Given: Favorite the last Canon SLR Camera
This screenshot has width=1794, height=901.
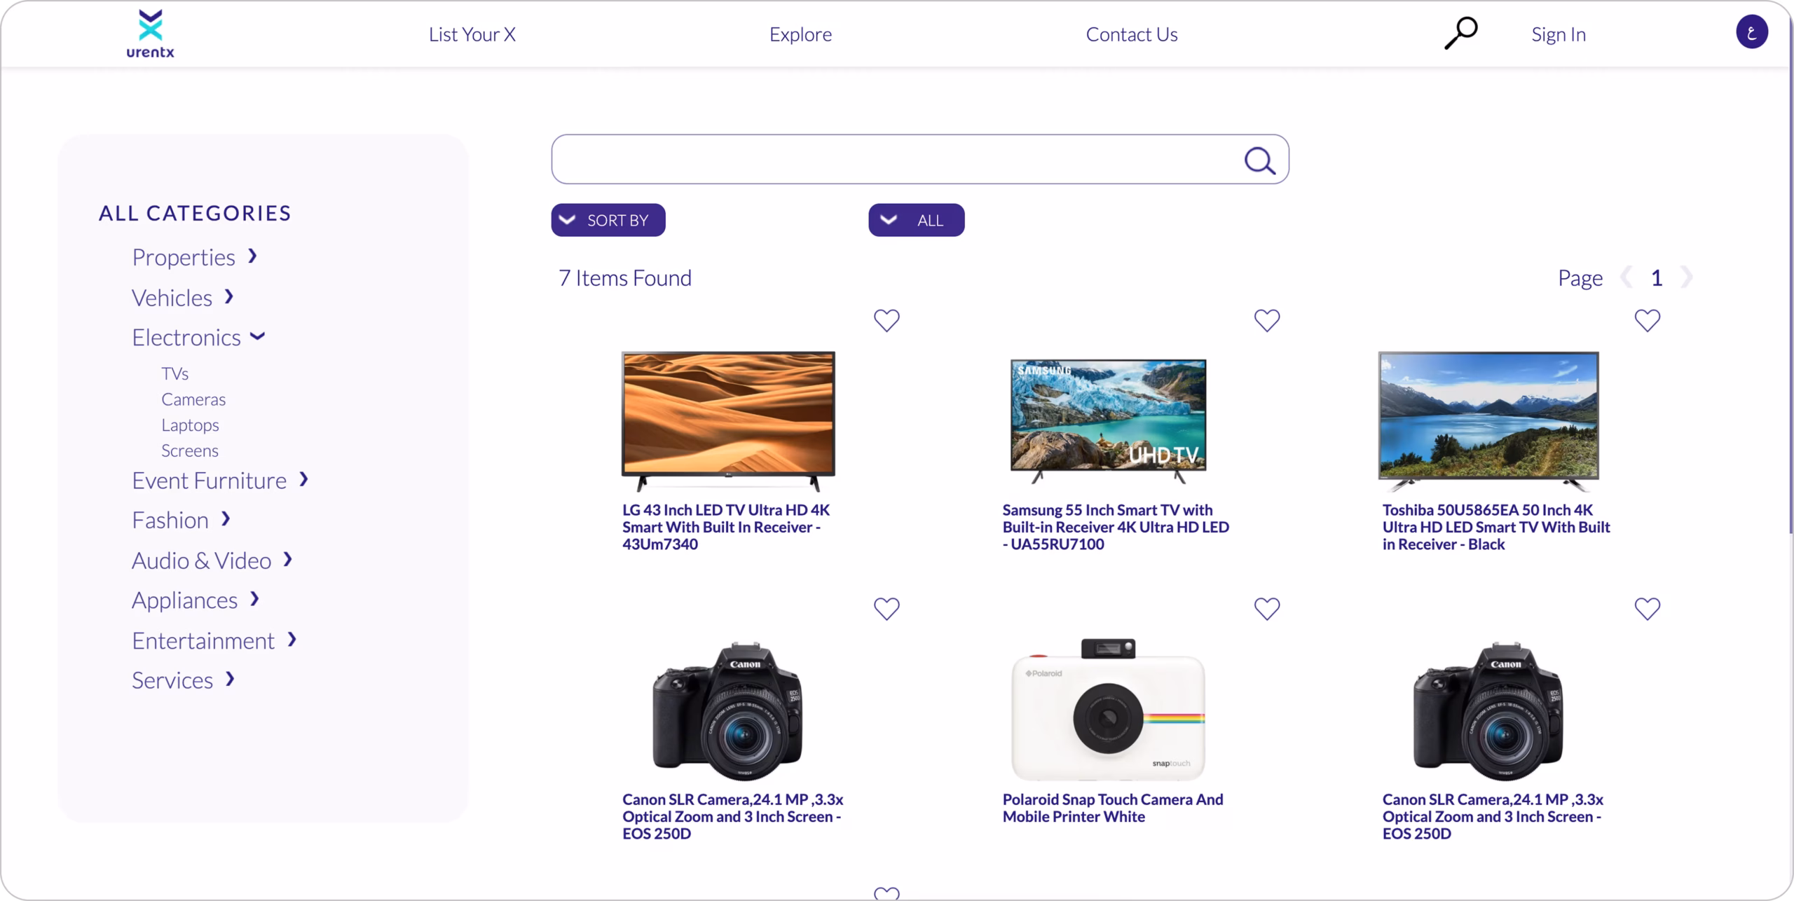Looking at the screenshot, I should (1647, 608).
